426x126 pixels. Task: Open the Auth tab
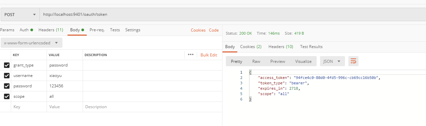pyautogui.click(x=26, y=30)
